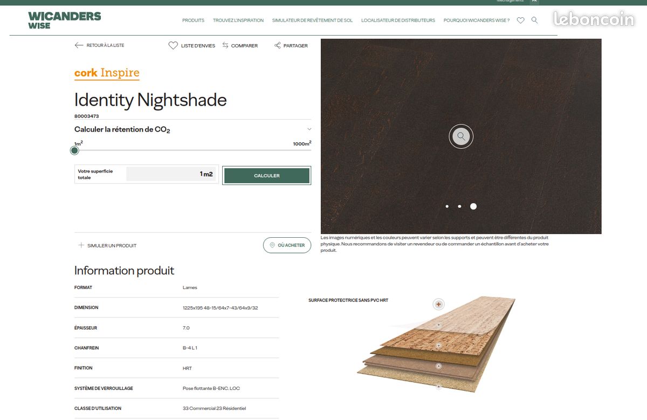Open the top plus hotspot on layer diagram
Viewport: 647px width, 420px height.
click(x=439, y=305)
